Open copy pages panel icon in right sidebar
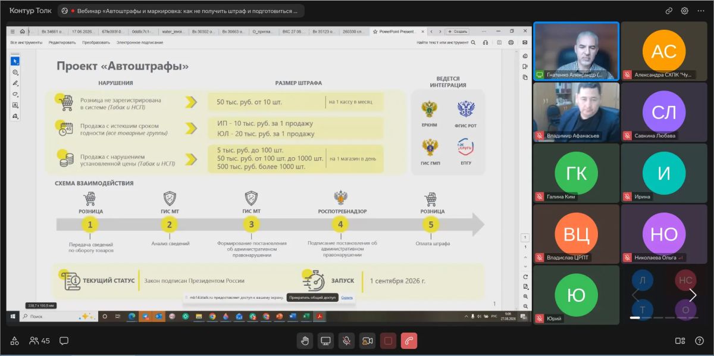Viewport: 714px width, 356px height. pos(525,77)
